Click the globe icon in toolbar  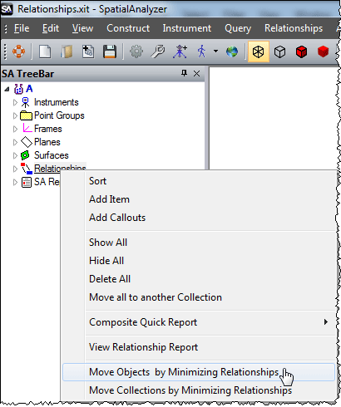click(x=232, y=51)
